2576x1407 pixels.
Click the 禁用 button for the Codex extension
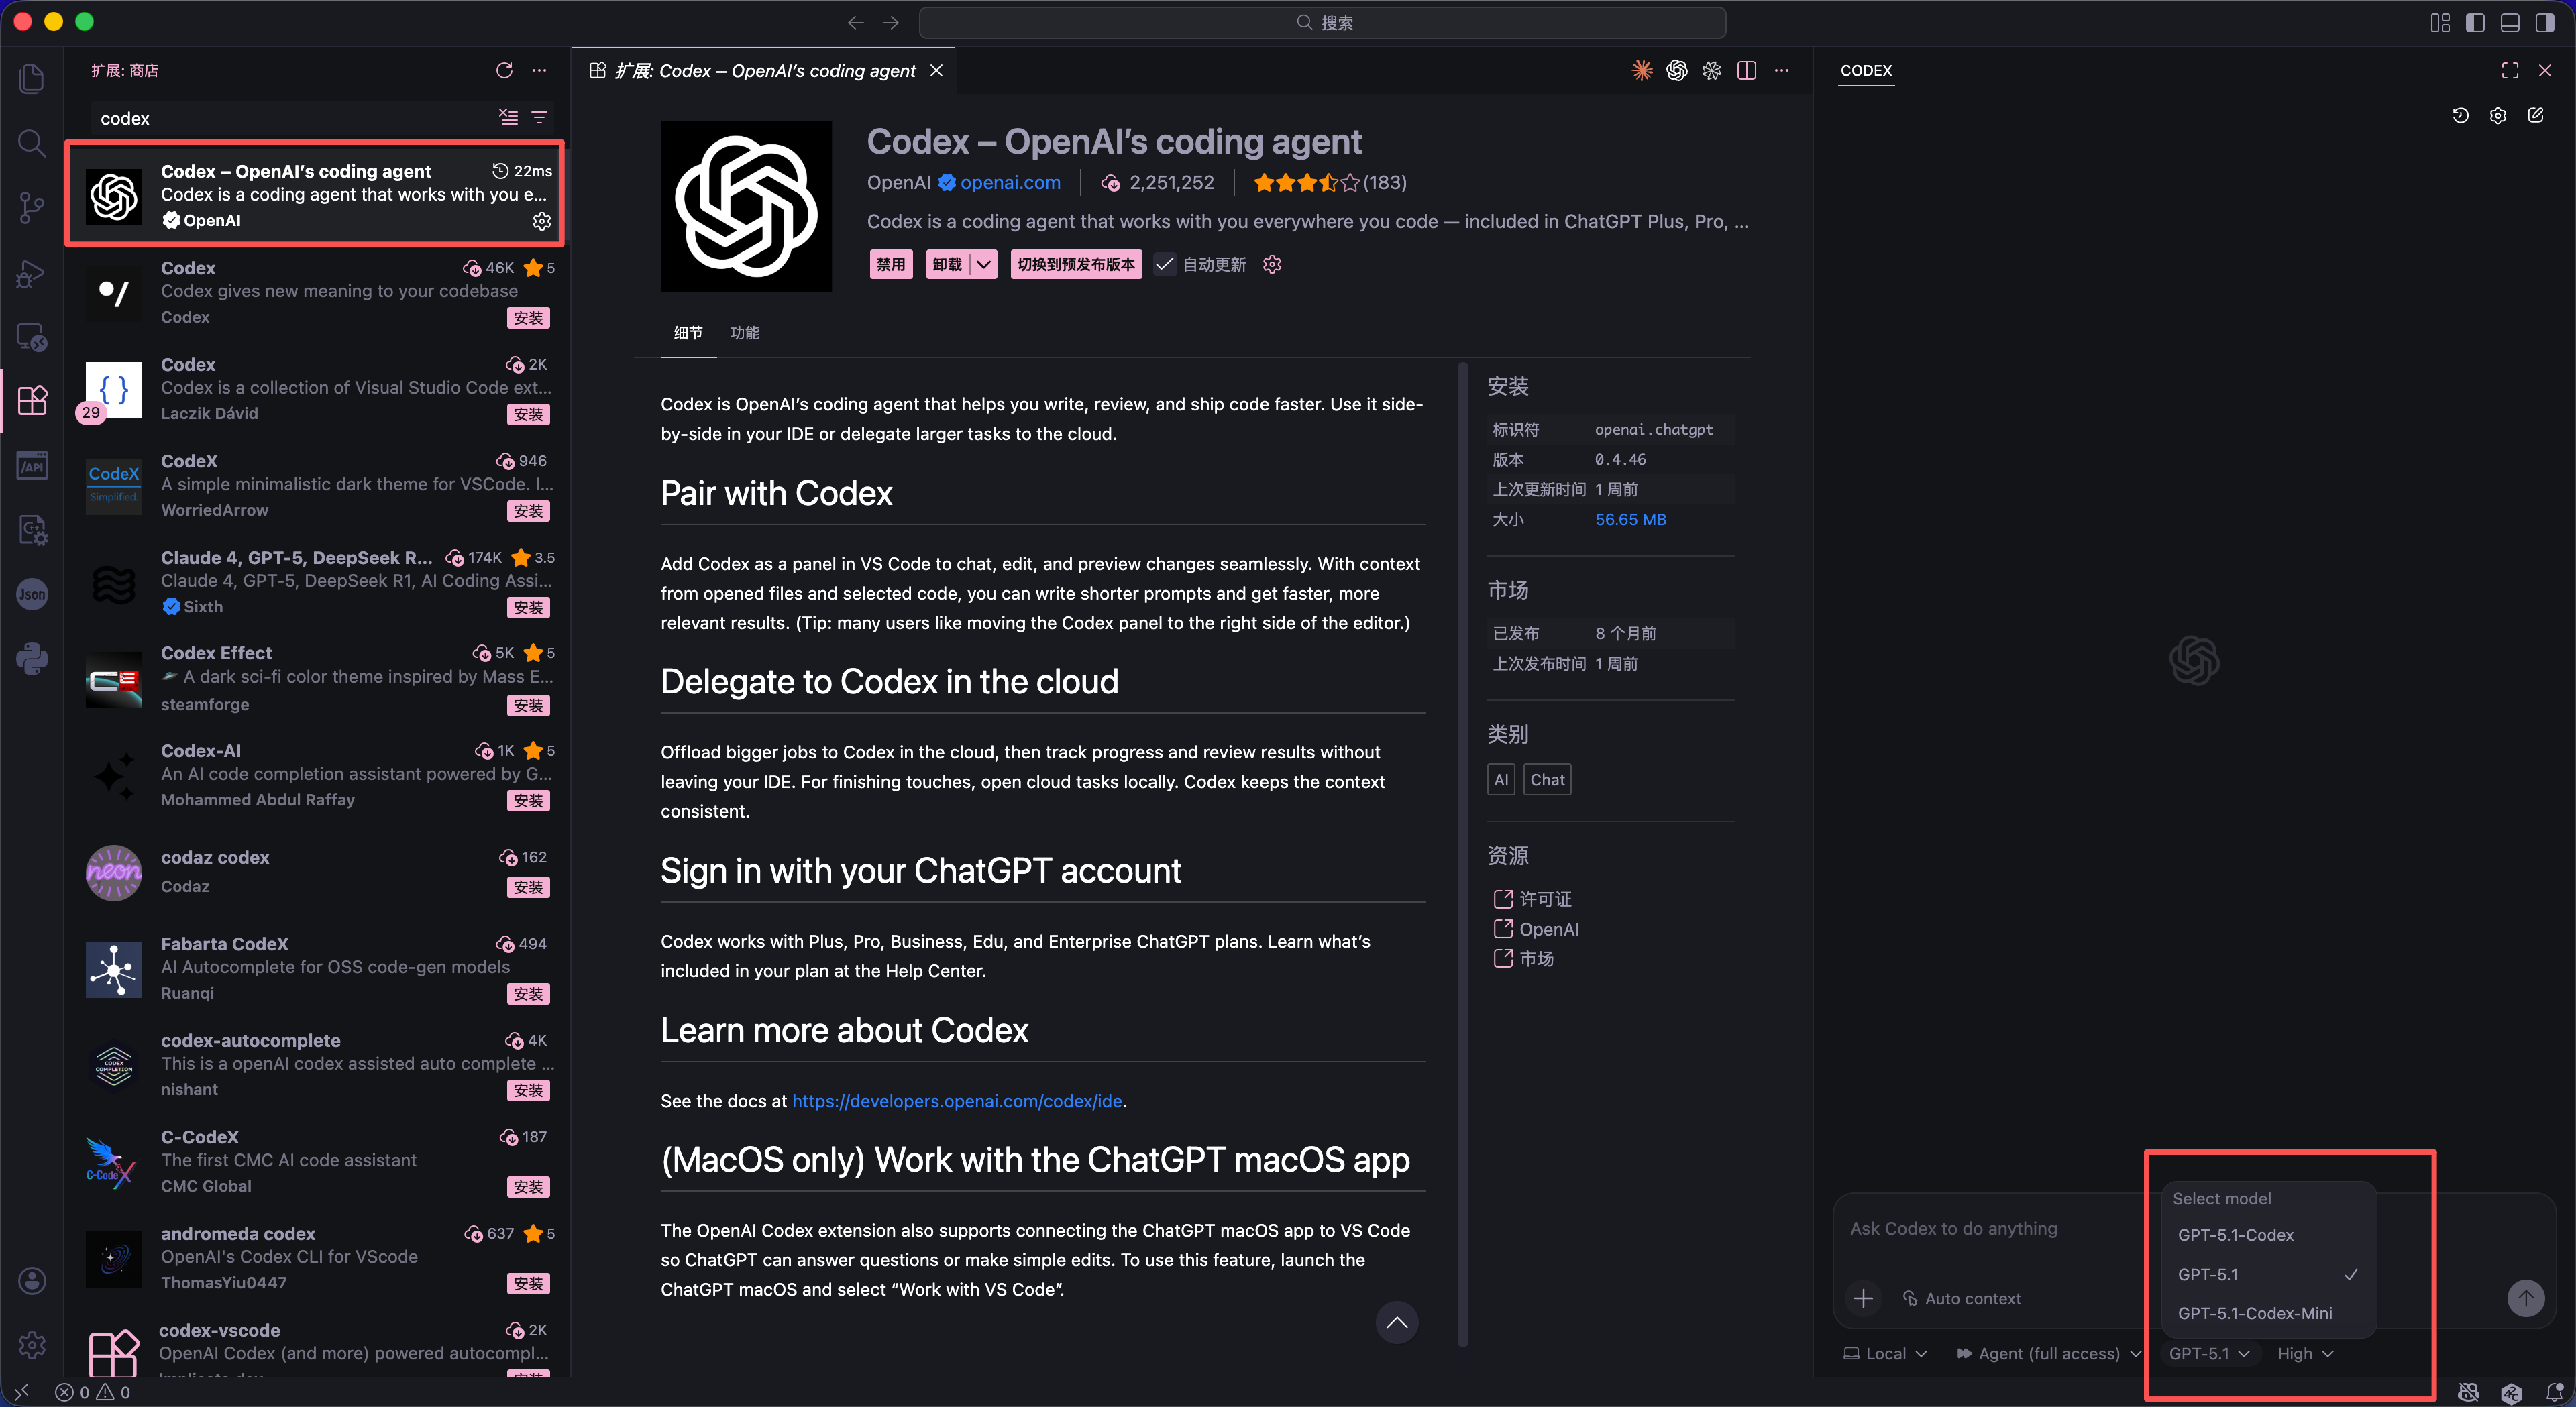pos(890,264)
